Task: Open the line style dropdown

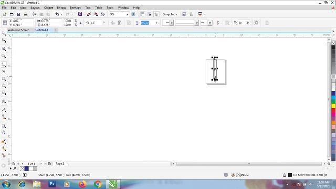Action: 197,23
